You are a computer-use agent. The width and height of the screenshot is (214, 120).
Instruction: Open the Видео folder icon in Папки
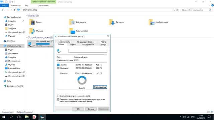coord(32,22)
